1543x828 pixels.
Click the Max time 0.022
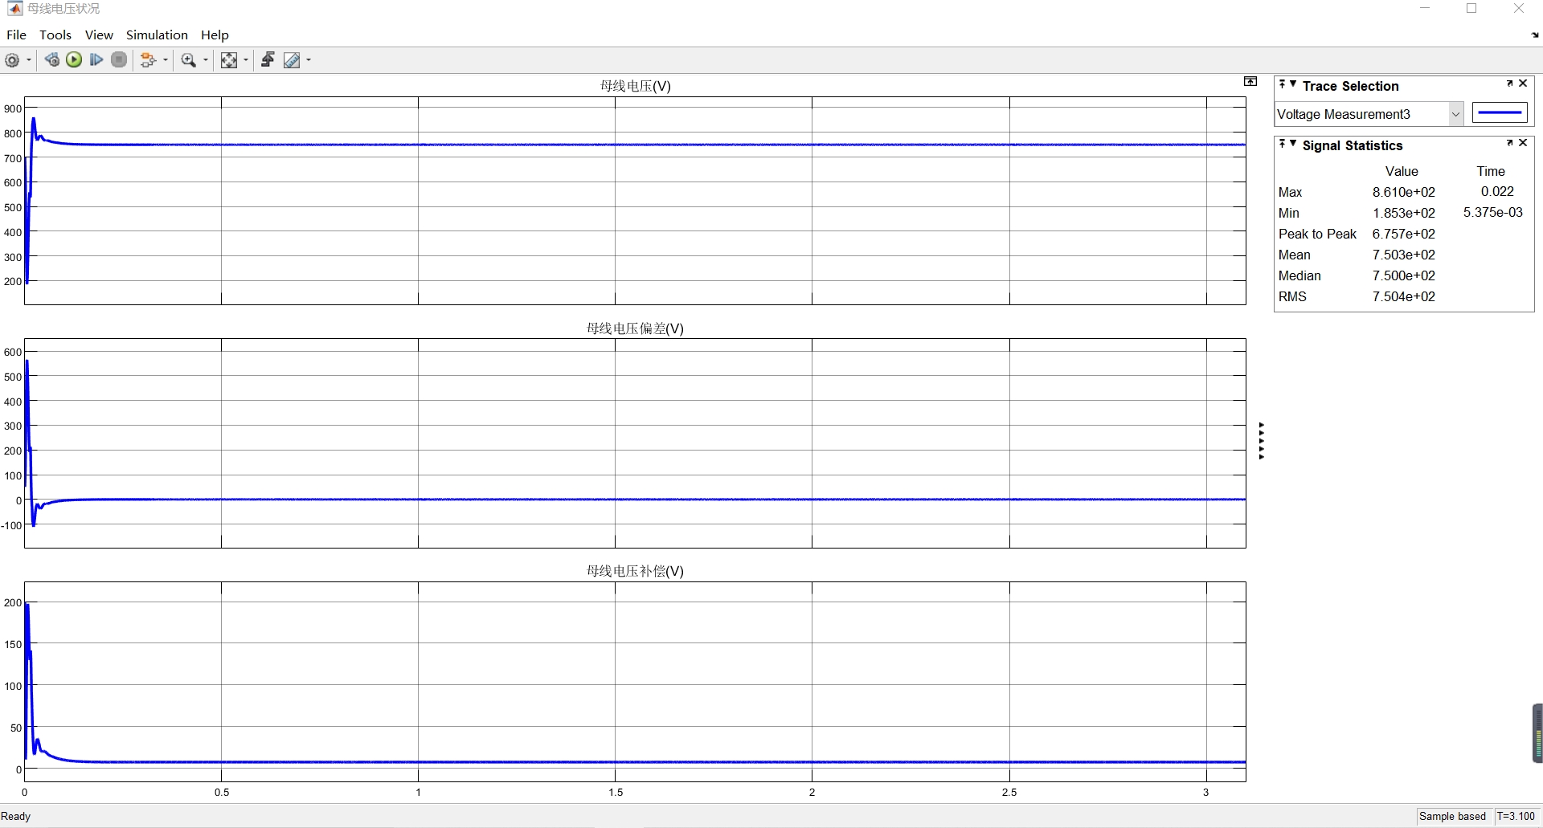click(x=1497, y=191)
